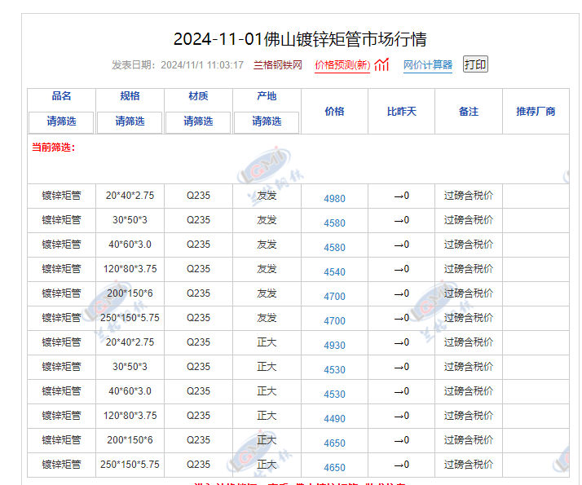This screenshot has width=582, height=485.
Task: Open the 价格预测(新) link
Action: click(342, 65)
